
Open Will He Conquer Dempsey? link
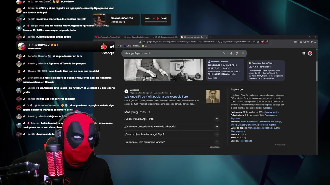tap(243, 125)
